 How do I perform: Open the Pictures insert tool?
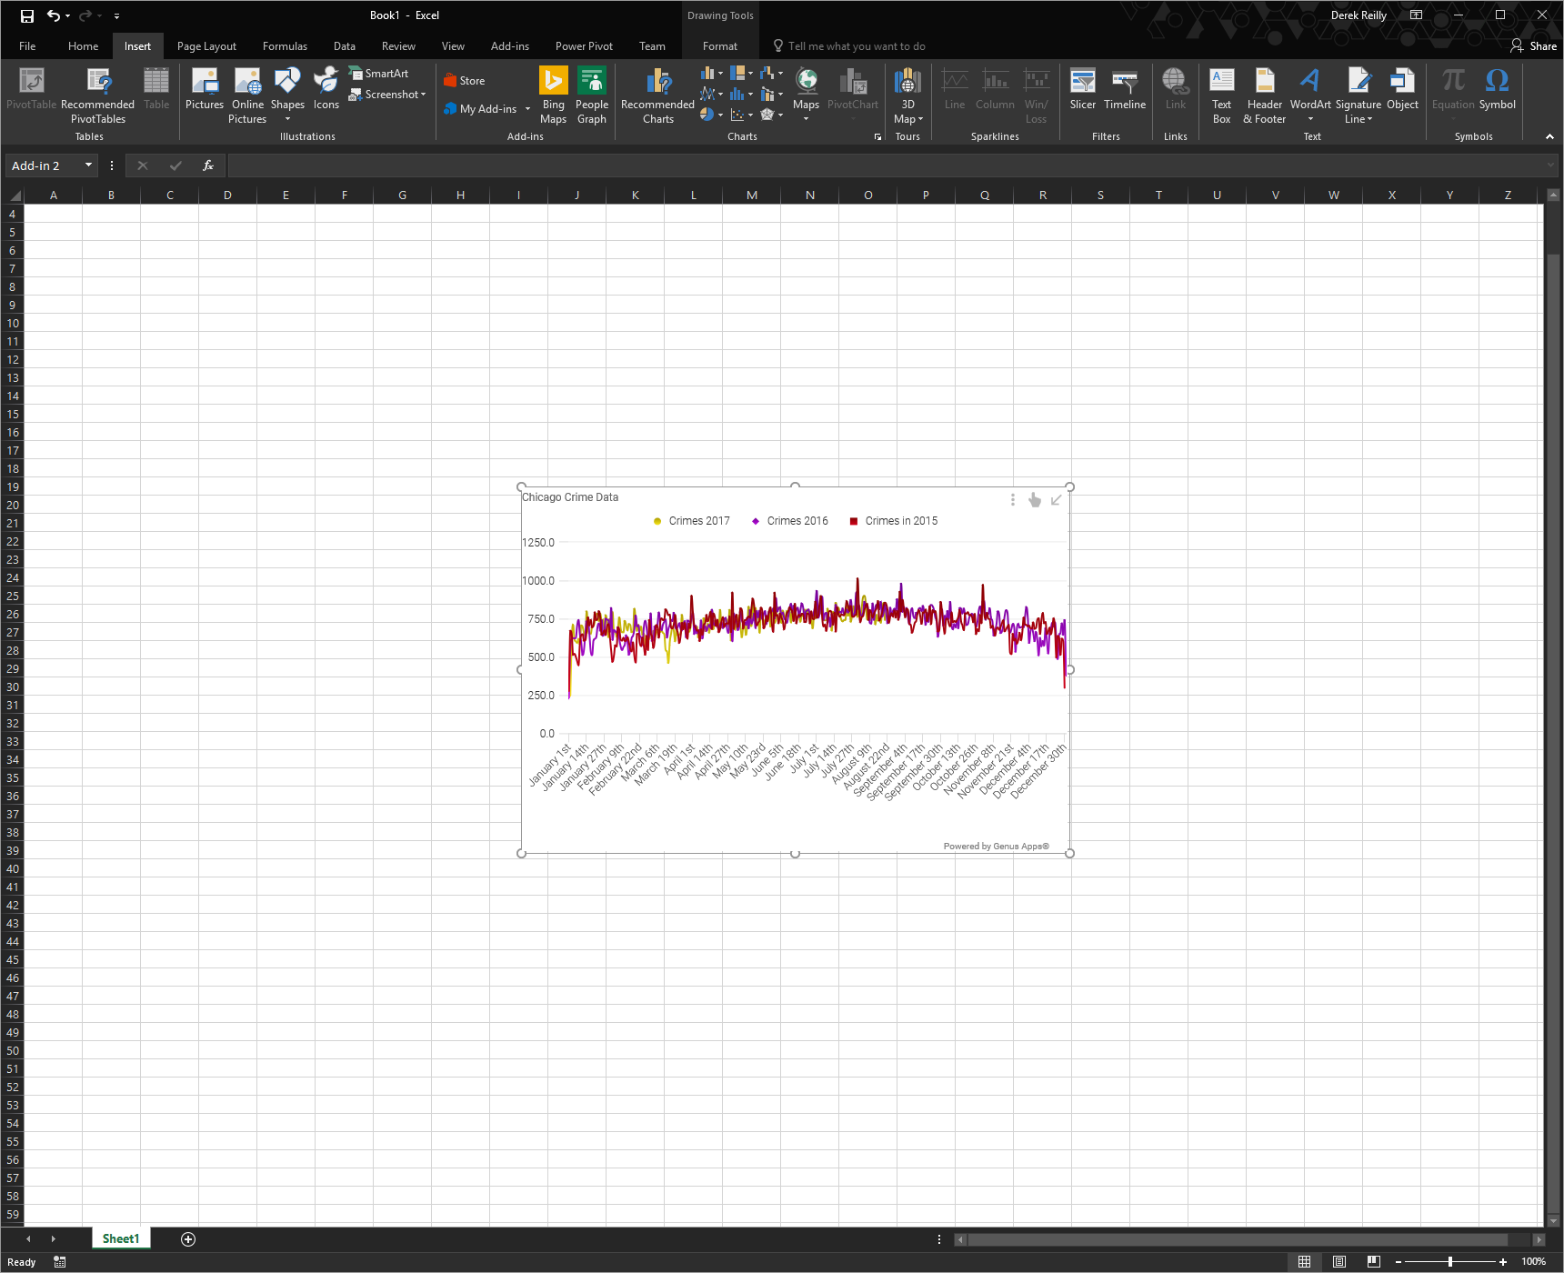(x=205, y=89)
